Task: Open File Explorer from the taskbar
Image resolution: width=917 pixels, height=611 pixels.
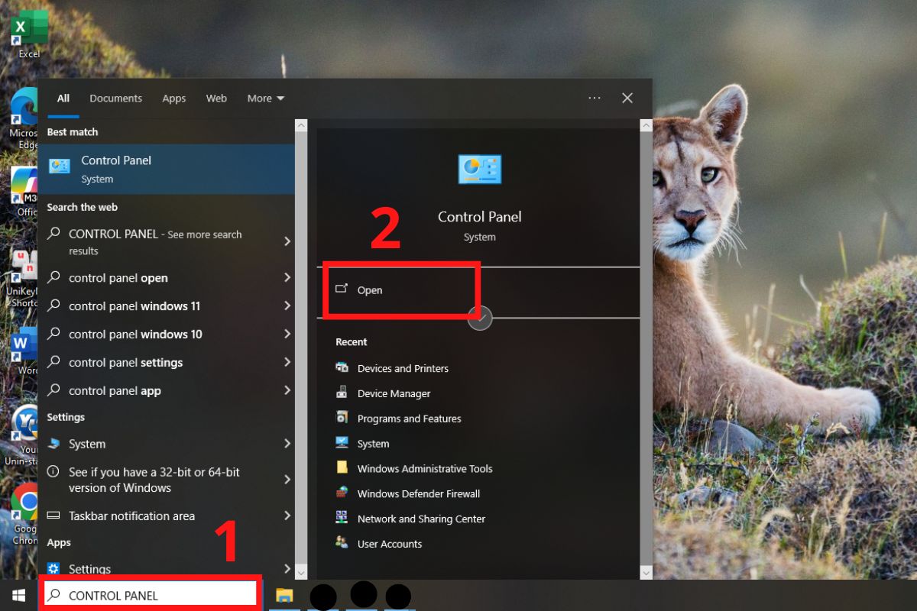Action: click(x=284, y=595)
